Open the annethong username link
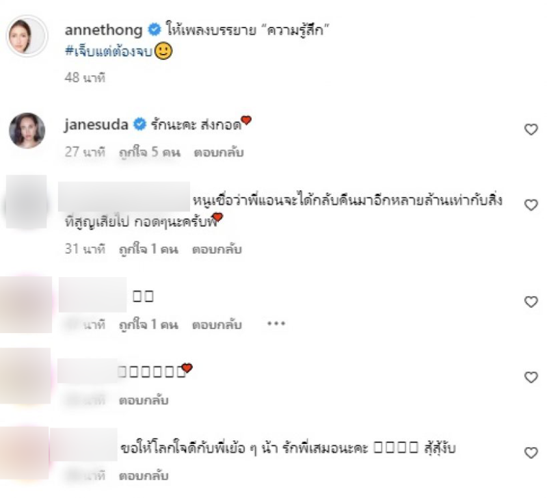This screenshot has width=547, height=498. point(104,30)
